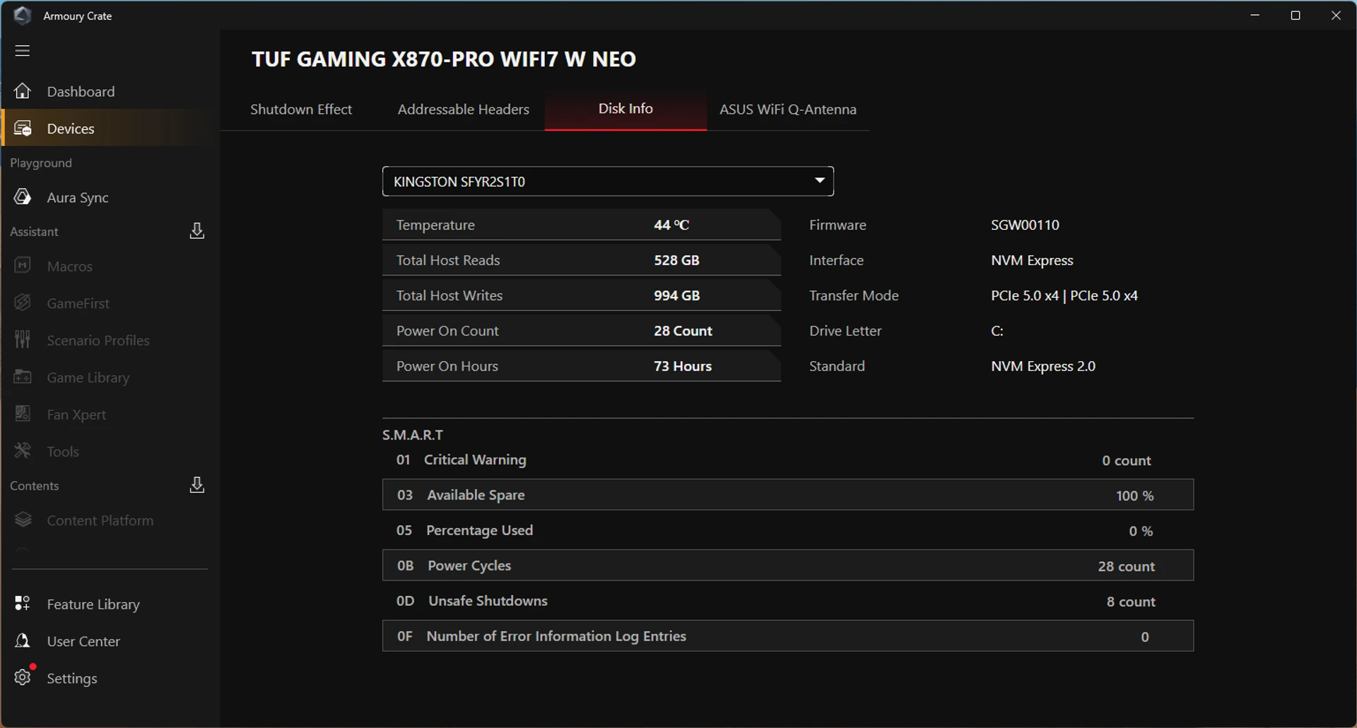Click the Drive Letter value C:
The height and width of the screenshot is (728, 1357).
point(997,331)
